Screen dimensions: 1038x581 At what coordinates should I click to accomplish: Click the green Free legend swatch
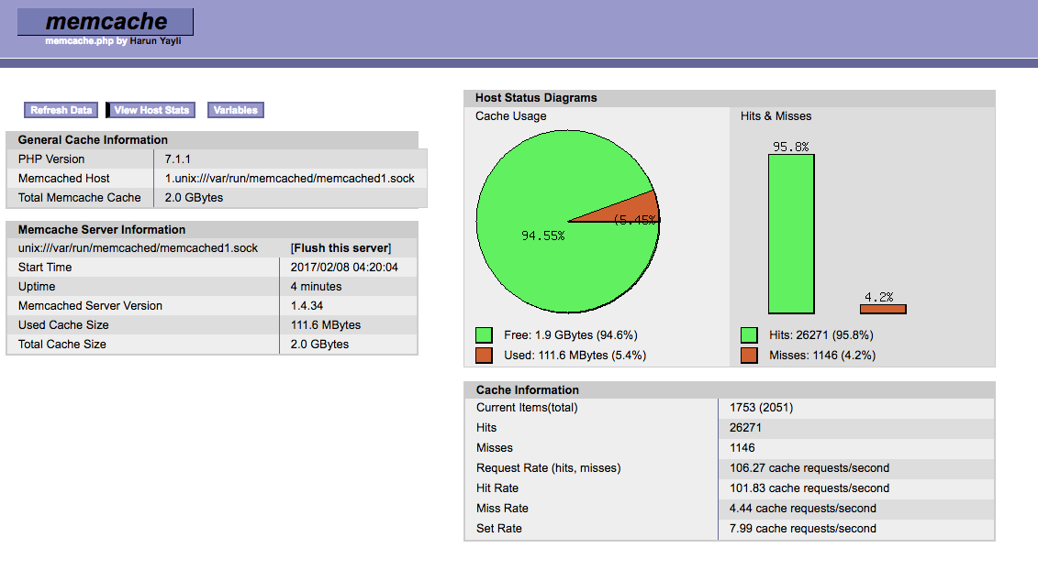click(x=484, y=335)
